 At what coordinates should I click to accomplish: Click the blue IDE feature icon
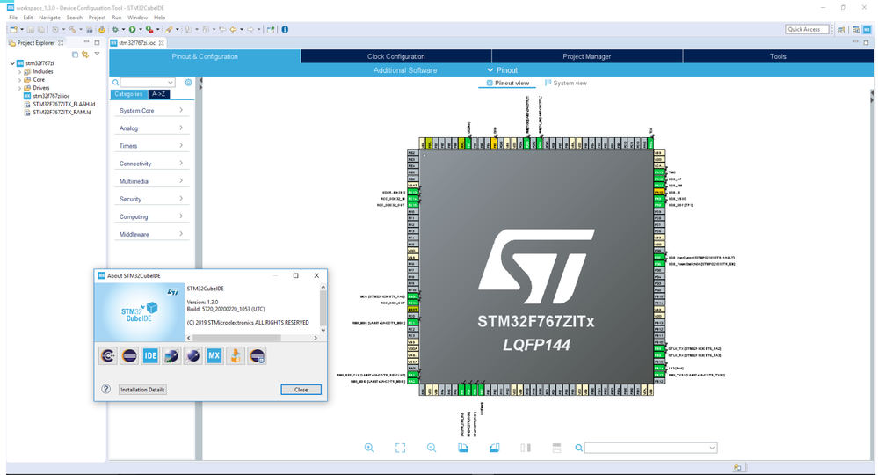coord(150,355)
